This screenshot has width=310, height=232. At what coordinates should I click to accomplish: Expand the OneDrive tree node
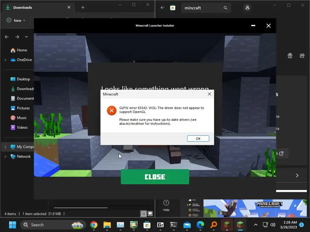pos(5,60)
